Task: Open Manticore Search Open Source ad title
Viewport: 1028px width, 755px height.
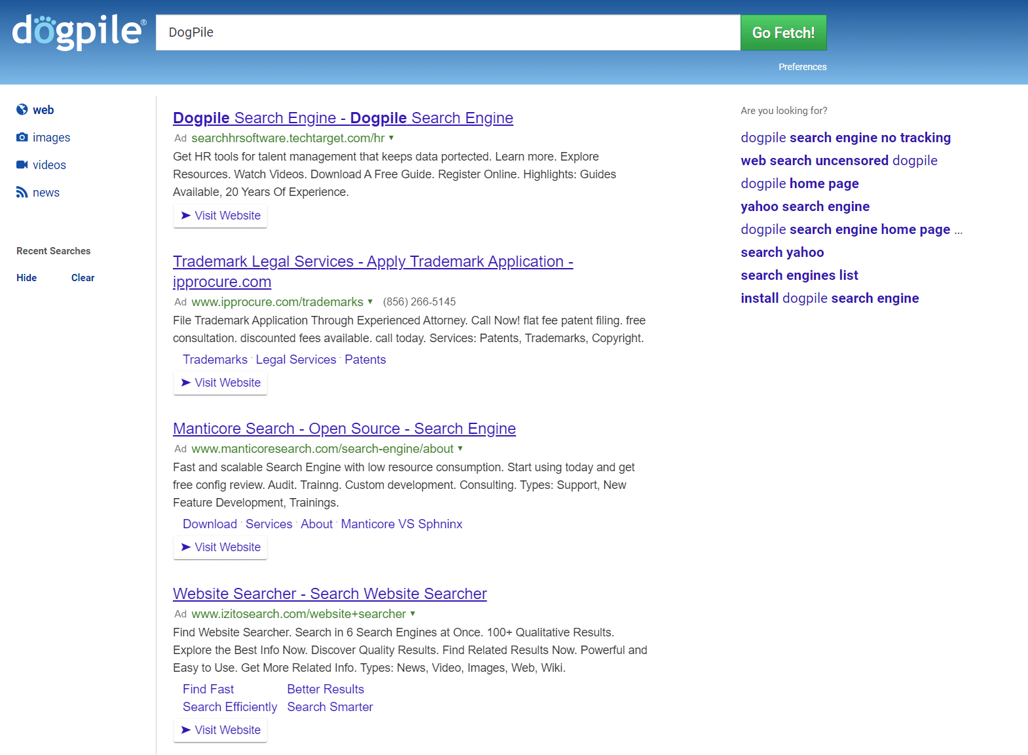Action: [344, 429]
